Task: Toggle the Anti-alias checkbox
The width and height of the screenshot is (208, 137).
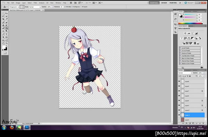Action: 65,7
